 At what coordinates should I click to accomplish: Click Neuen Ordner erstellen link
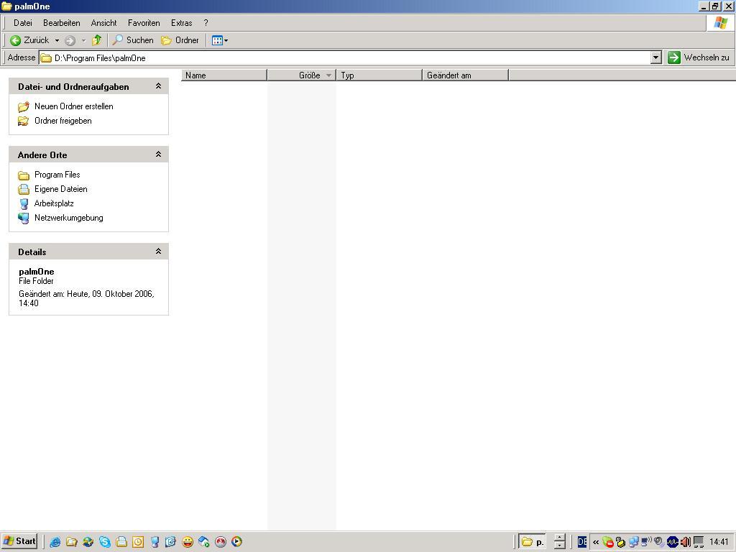74,106
